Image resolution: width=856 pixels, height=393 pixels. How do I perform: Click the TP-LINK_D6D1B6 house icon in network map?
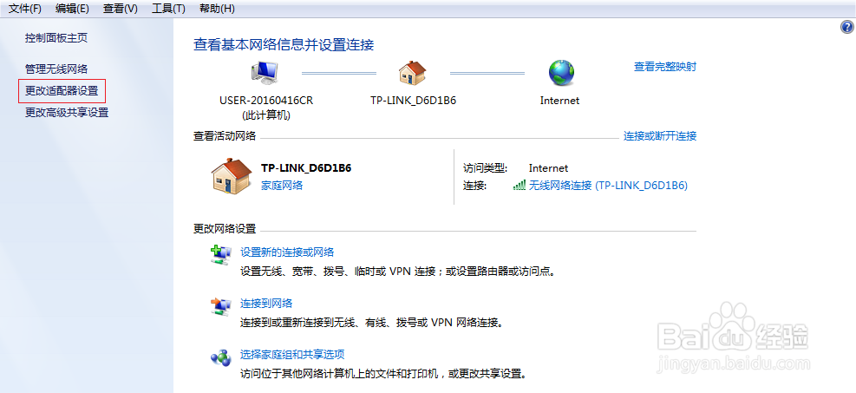point(412,73)
